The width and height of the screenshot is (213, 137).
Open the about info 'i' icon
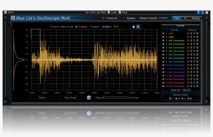(x=203, y=12)
